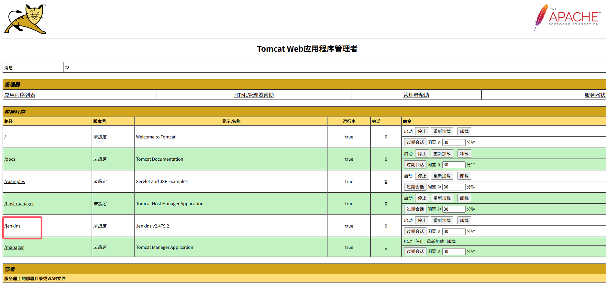Screen dimensions: 606x284
Task: Stop the root / application
Action: click(x=422, y=131)
